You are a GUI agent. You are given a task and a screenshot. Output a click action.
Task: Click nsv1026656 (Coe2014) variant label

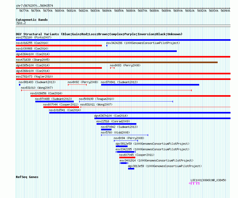(x=46, y=93)
